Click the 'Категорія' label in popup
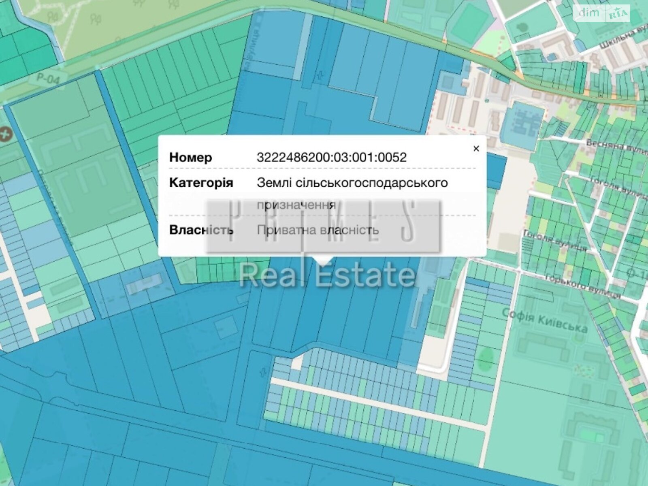The width and height of the screenshot is (648, 486). [x=201, y=183]
